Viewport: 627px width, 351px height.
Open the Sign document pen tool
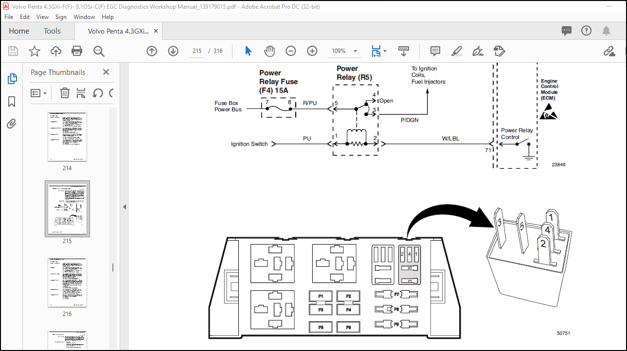(478, 51)
